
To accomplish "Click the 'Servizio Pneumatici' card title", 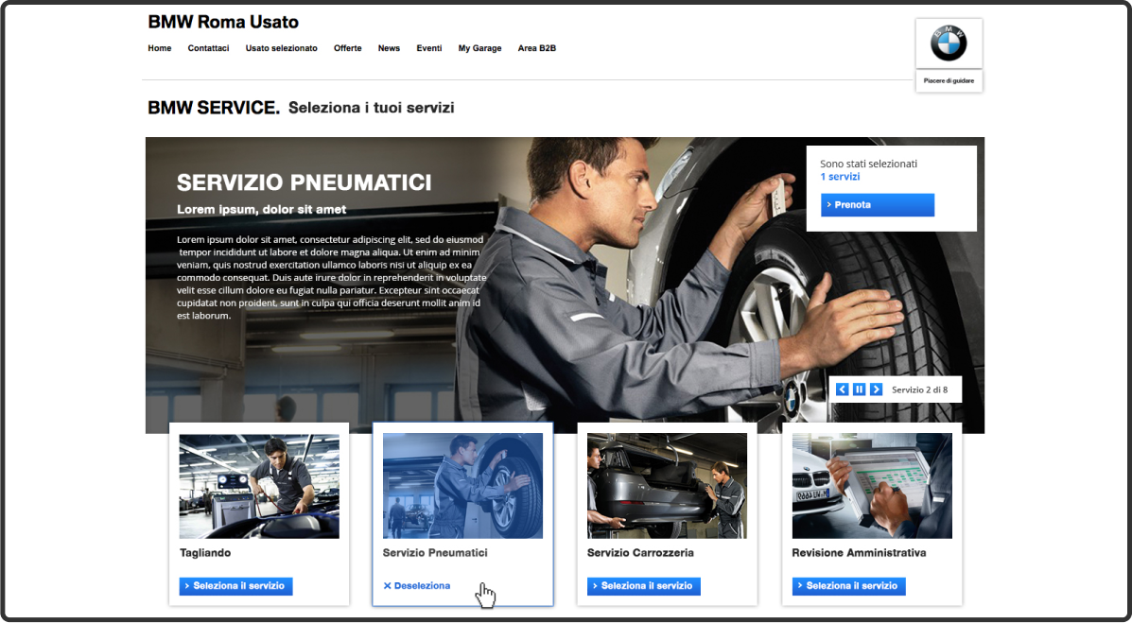I will point(435,553).
